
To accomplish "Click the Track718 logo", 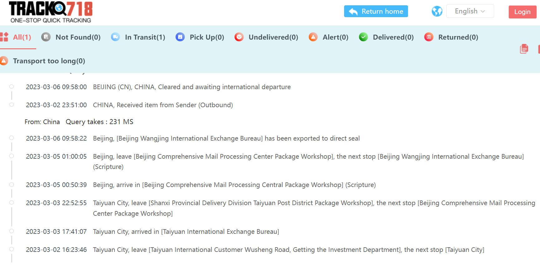I will click(51, 12).
